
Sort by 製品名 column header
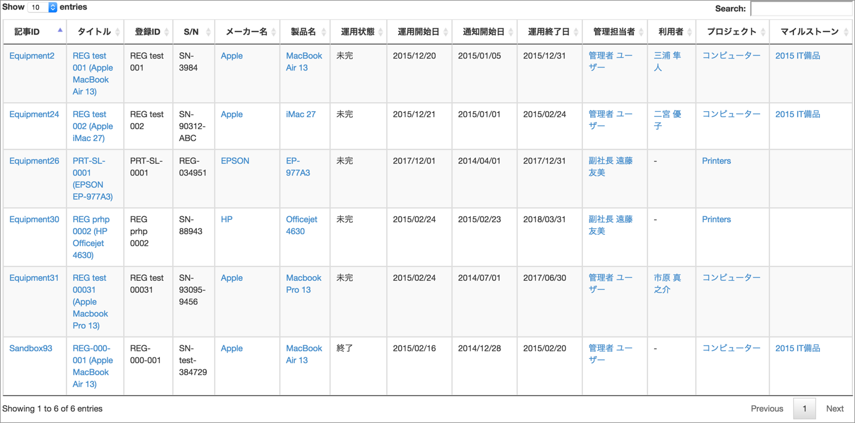tap(305, 32)
